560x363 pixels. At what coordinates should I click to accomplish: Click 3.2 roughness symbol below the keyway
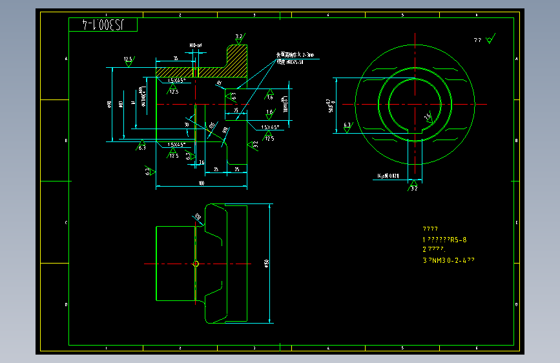tap(413, 186)
